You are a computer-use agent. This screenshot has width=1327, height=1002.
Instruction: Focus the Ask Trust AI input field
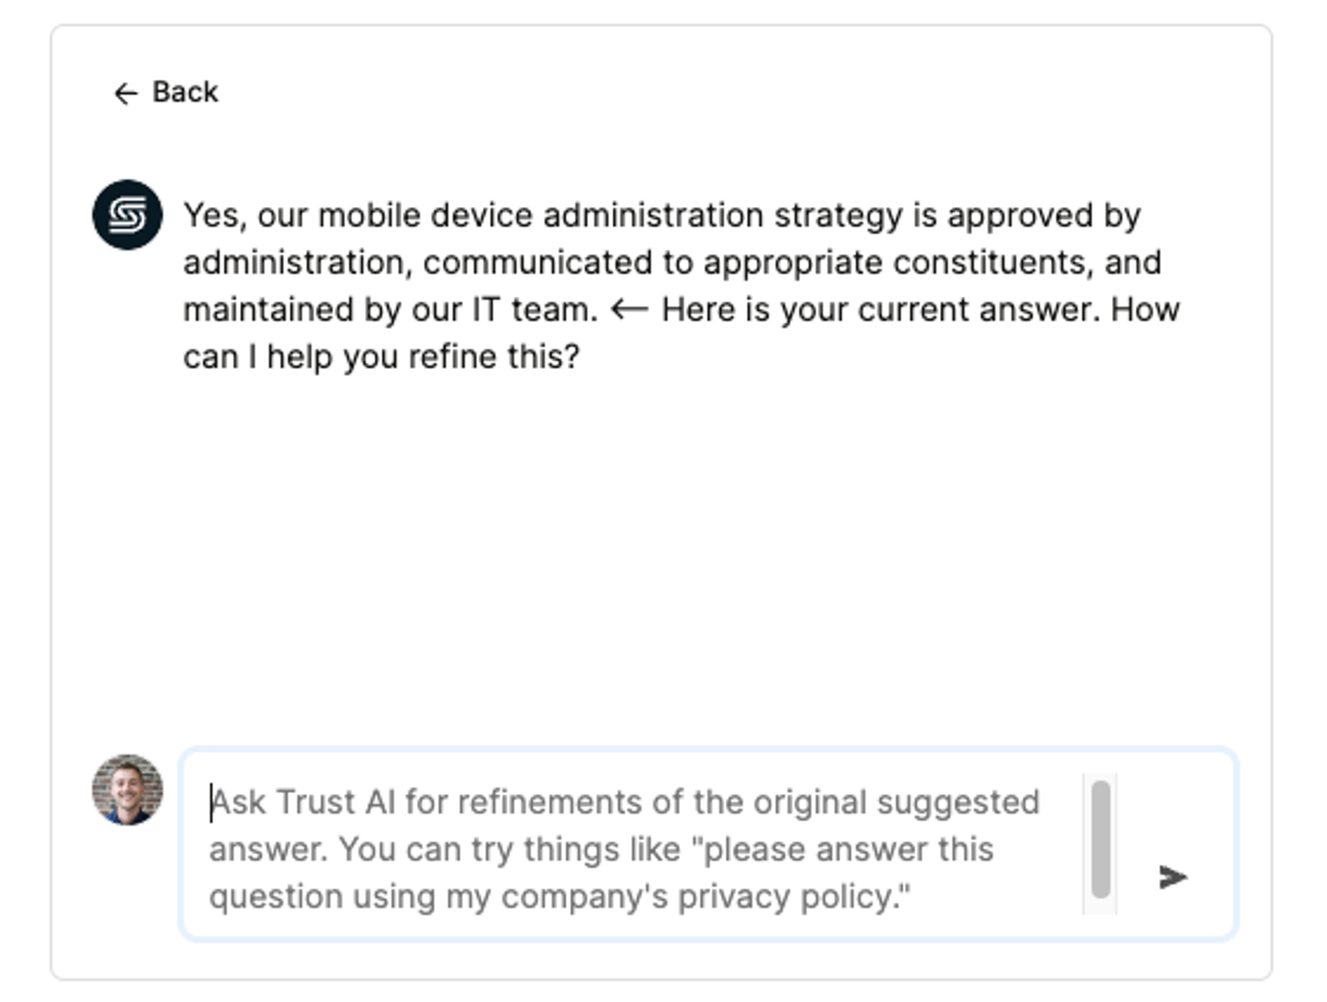(708, 843)
